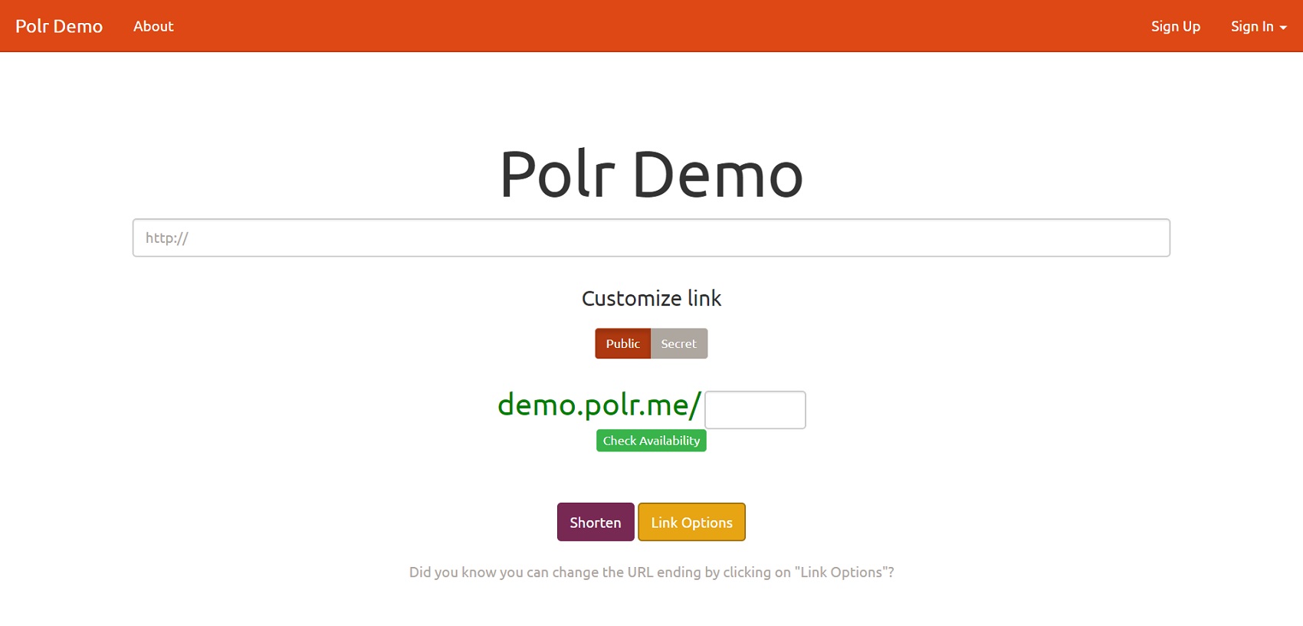Focus the custom ending field after demo.polr.me/
The width and height of the screenshot is (1303, 626).
click(754, 410)
